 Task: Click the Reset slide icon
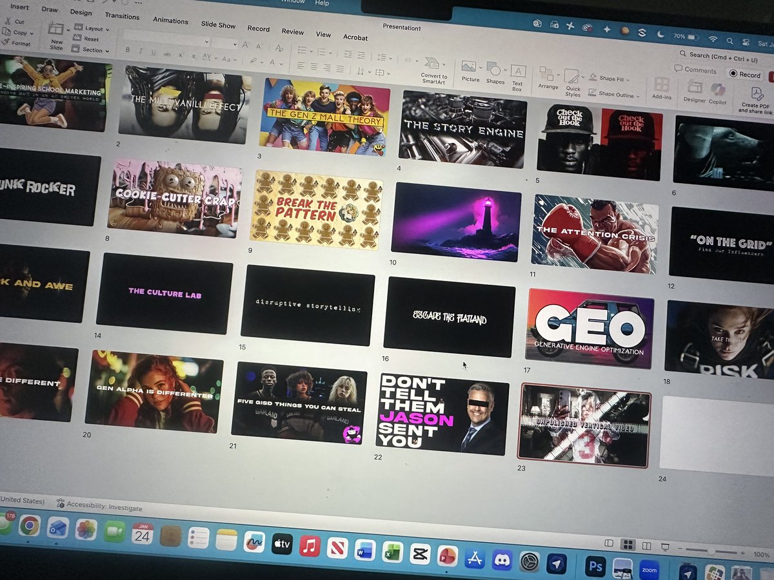[78, 38]
